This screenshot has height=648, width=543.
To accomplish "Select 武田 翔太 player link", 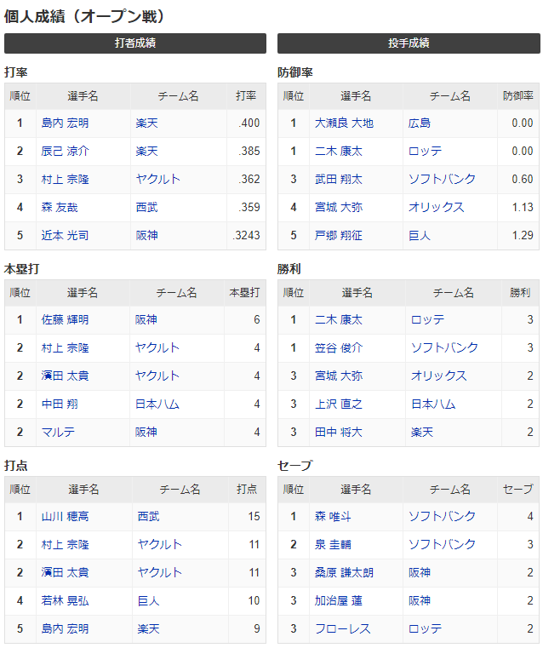I will (339, 180).
